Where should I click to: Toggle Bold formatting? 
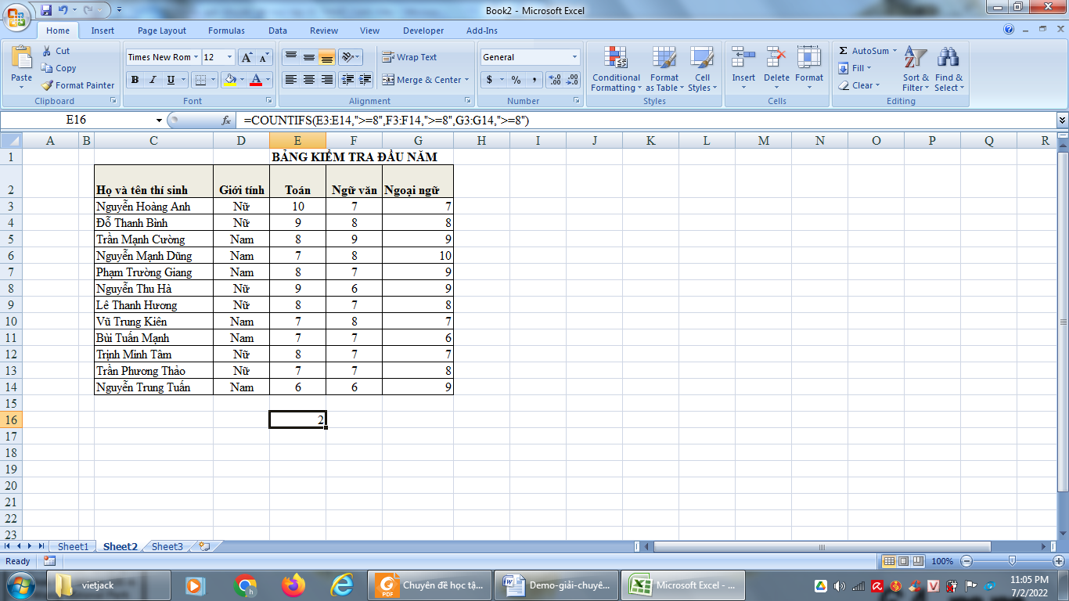click(x=135, y=80)
